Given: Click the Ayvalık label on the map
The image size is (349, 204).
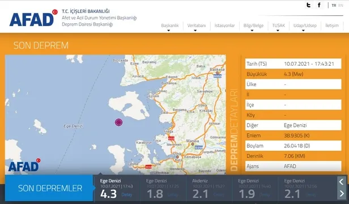Looking at the screenshot, I should click(154, 96).
